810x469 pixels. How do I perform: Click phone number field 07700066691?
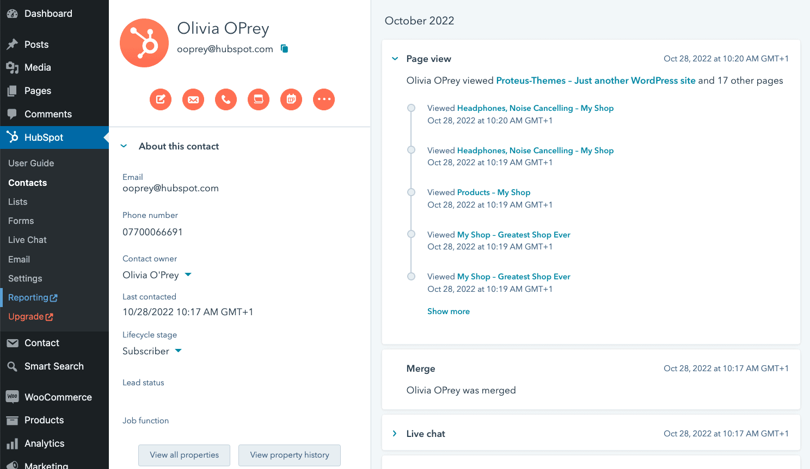[x=153, y=232]
